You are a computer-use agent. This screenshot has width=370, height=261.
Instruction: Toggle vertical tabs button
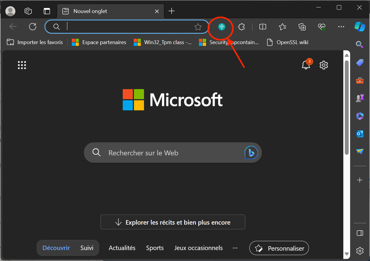tap(47, 11)
